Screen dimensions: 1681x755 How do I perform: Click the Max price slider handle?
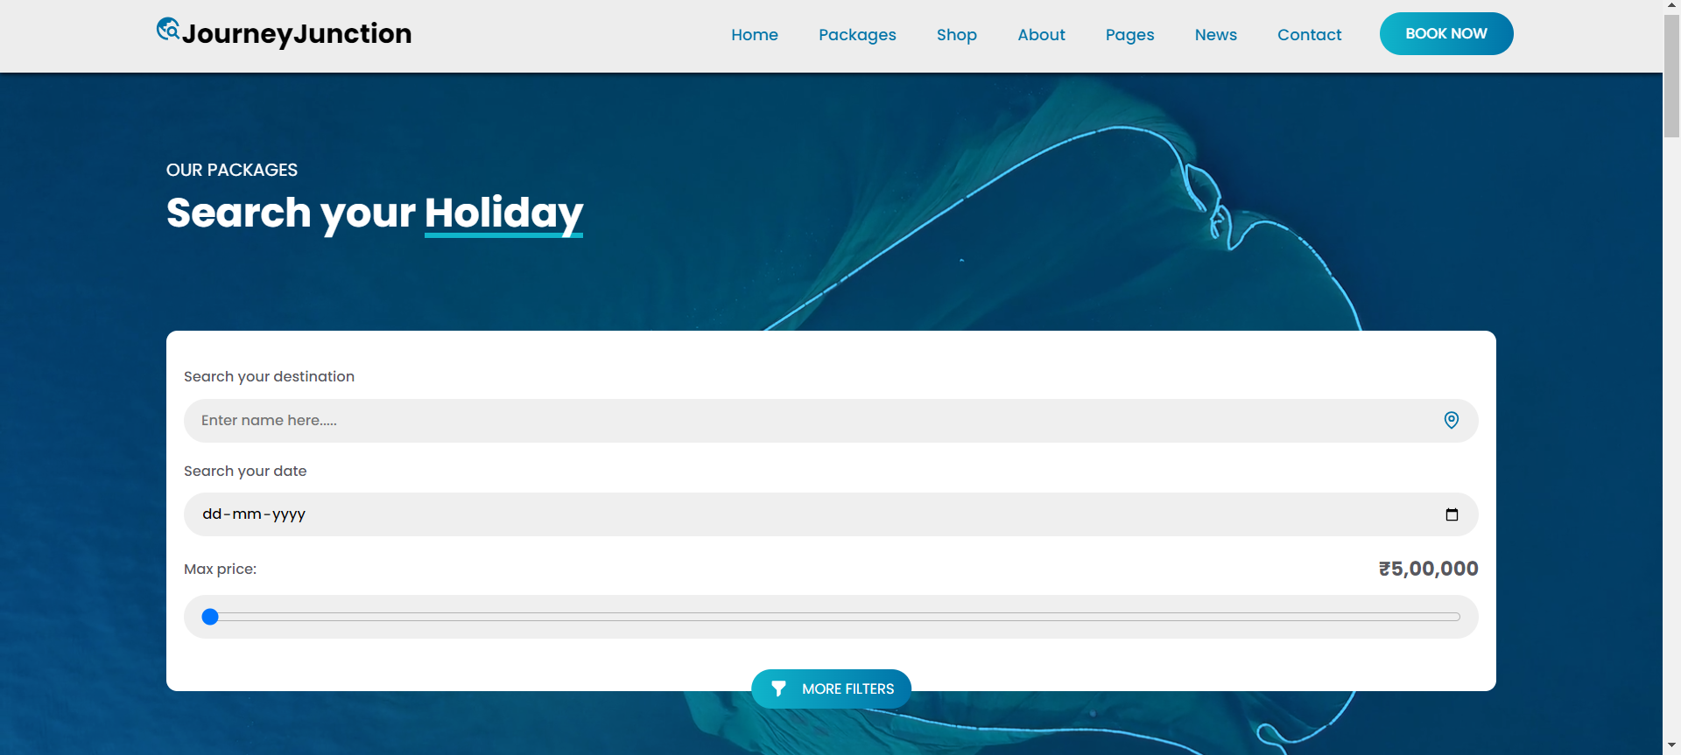click(210, 617)
